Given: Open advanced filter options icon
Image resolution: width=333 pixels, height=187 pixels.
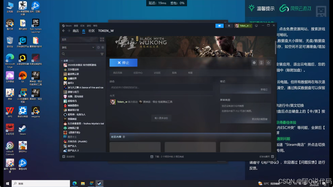Looking at the screenshot, I should coord(102,54).
